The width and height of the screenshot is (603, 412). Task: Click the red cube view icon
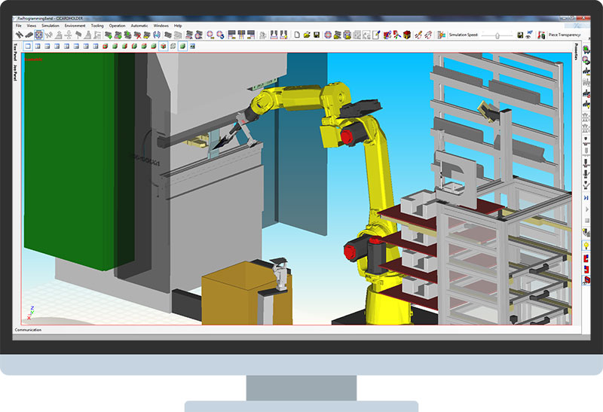pyautogui.click(x=105, y=46)
